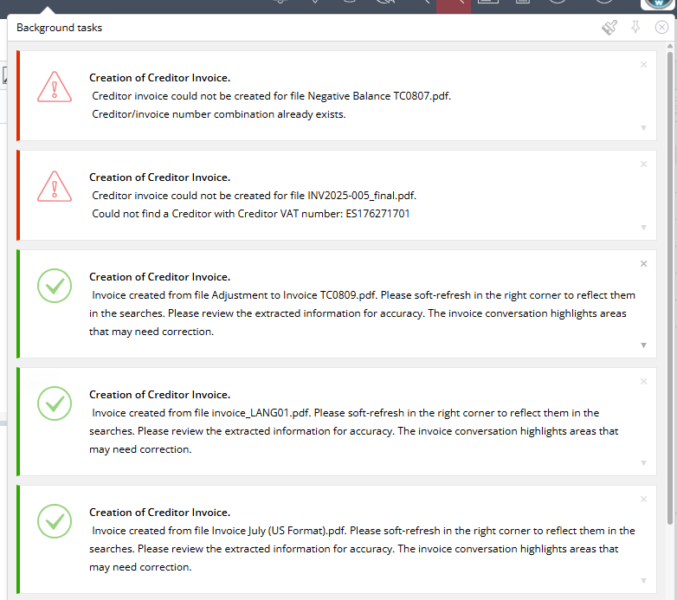Click the green checkmark for Invoice July (US Format).pdf

55,521
